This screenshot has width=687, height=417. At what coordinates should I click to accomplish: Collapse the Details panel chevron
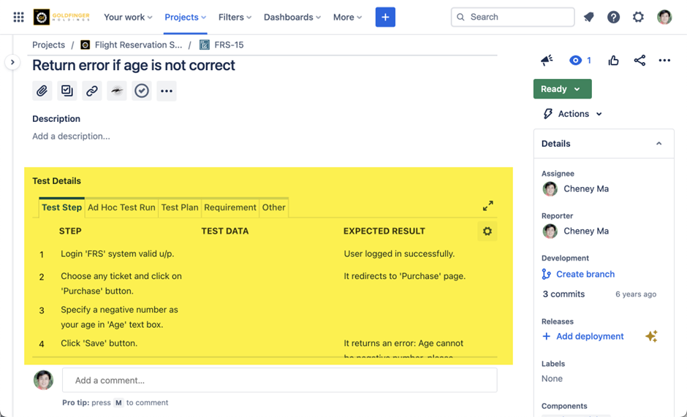[658, 144]
